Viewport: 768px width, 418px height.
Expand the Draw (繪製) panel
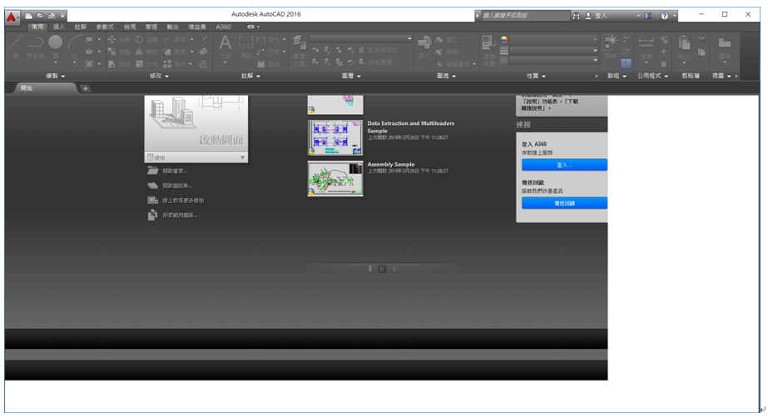(x=55, y=76)
